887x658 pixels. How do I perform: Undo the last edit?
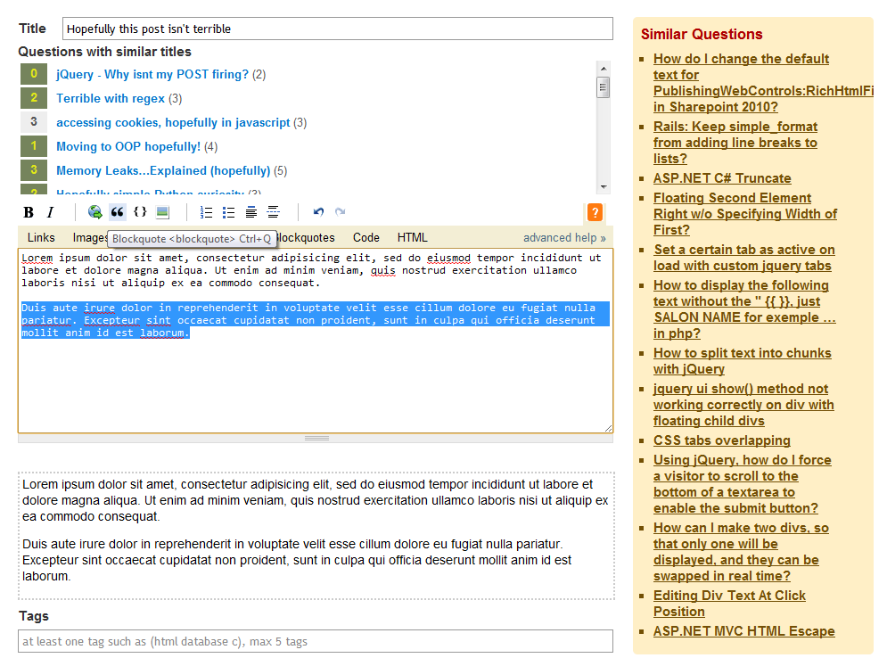pos(318,212)
